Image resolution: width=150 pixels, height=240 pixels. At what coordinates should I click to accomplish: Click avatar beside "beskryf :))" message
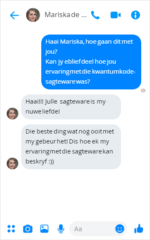12,163
